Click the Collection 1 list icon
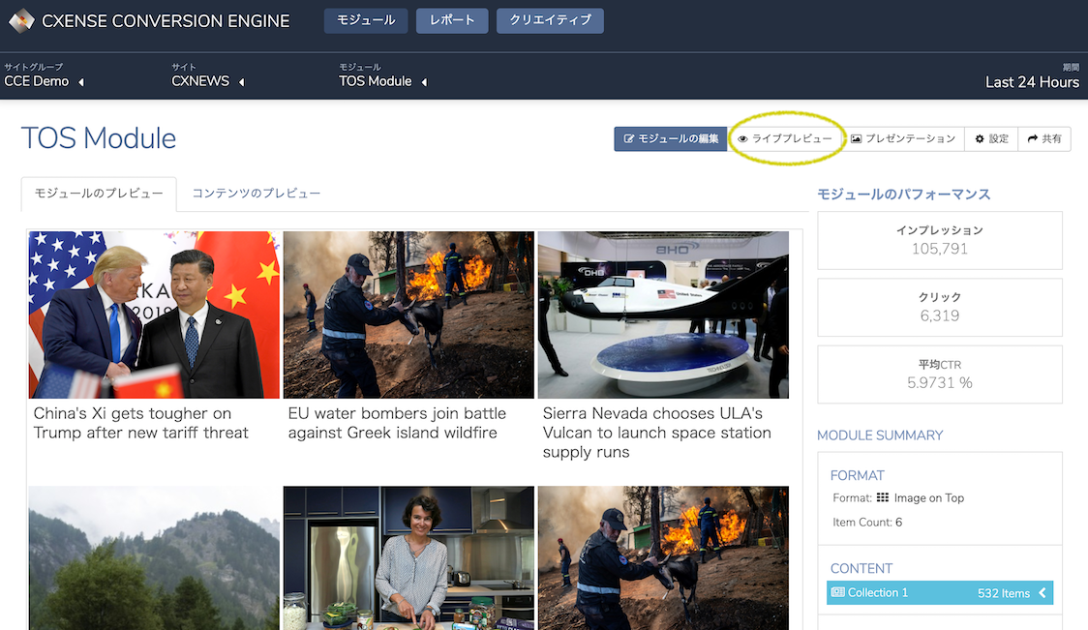 (x=838, y=592)
